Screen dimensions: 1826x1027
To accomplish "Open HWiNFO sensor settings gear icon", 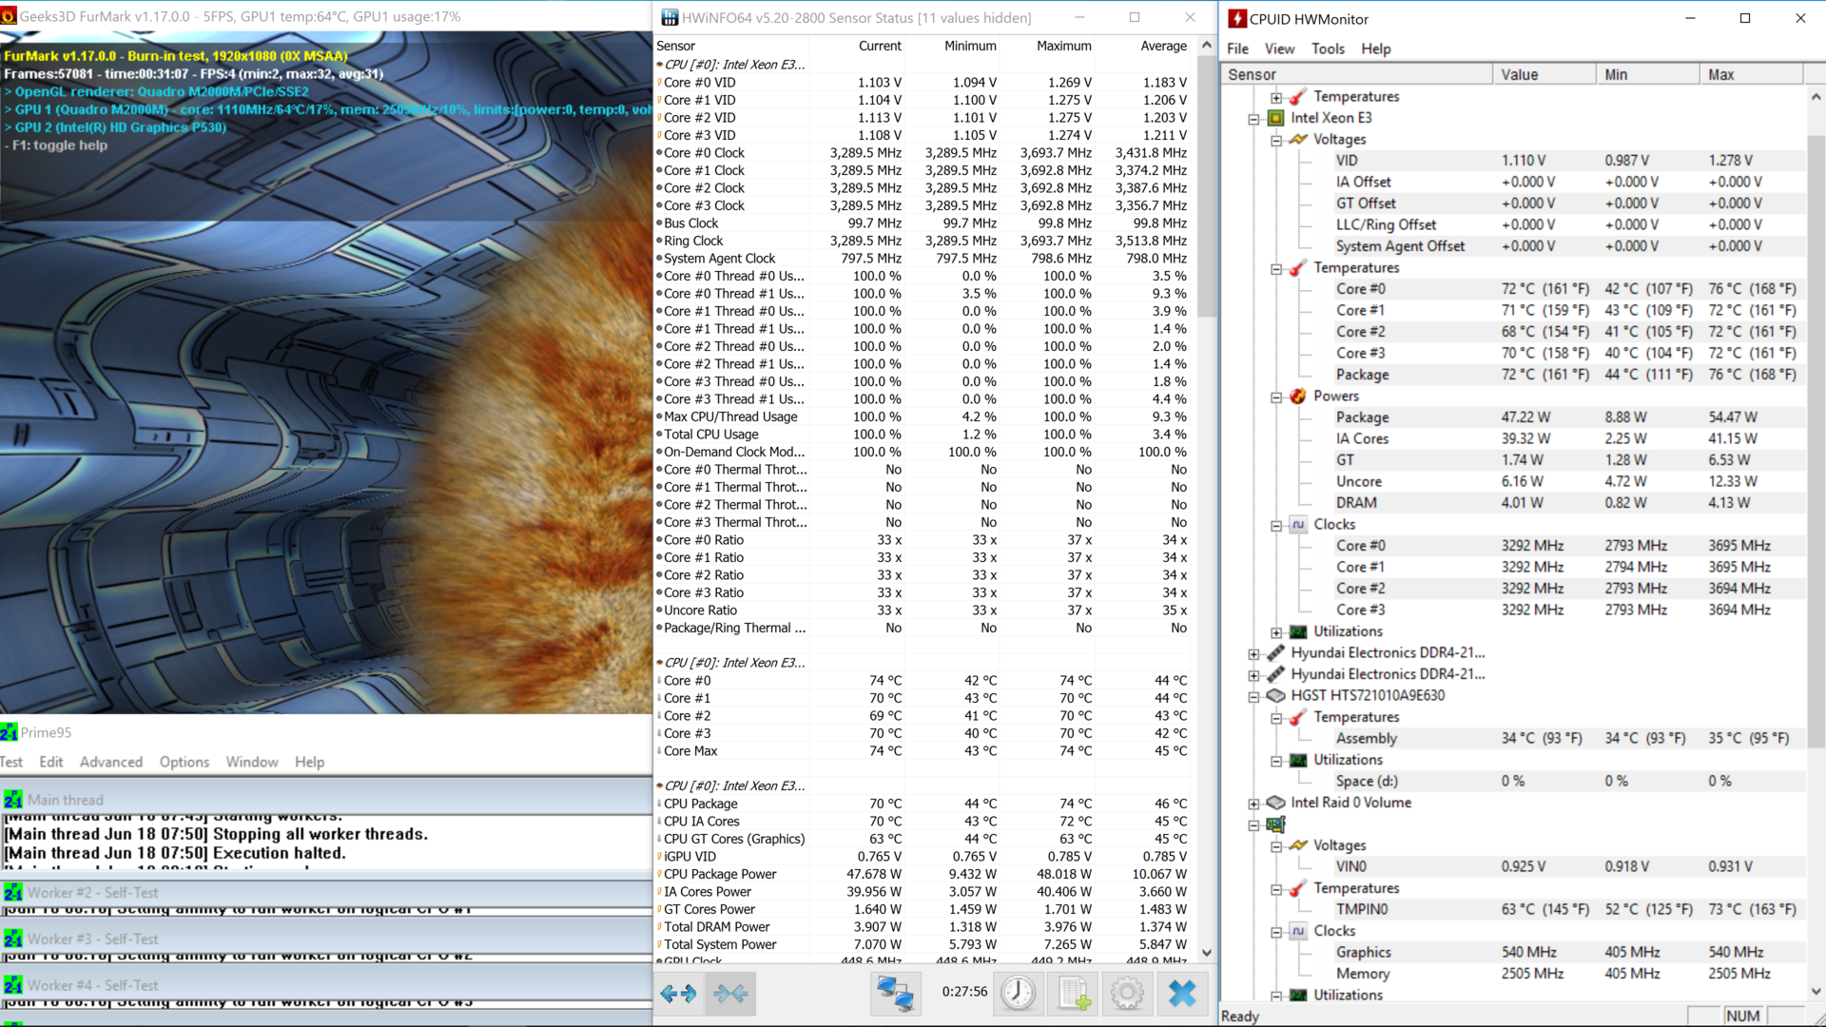I will 1127,994.
